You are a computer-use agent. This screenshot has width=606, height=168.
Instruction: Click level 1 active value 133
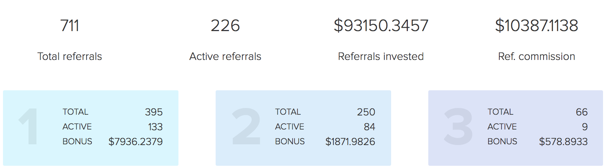tap(155, 127)
